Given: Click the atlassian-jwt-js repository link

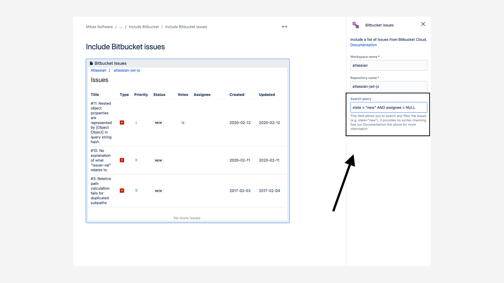Looking at the screenshot, I should [127, 70].
